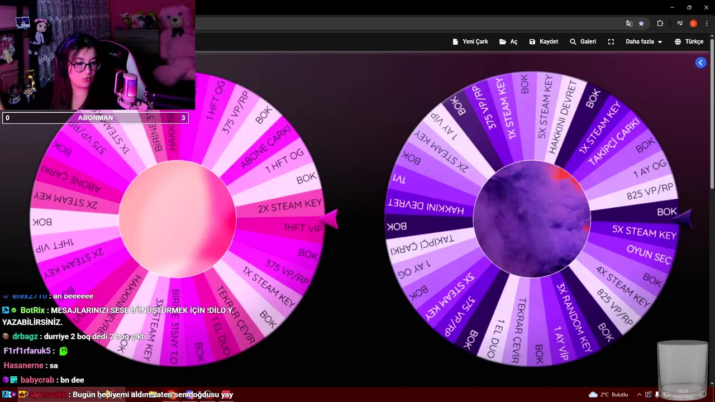
Task: Click the translate page icon in address bar
Action: point(629,23)
